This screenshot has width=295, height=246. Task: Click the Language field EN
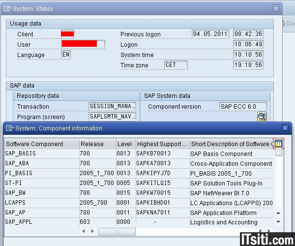(66, 55)
